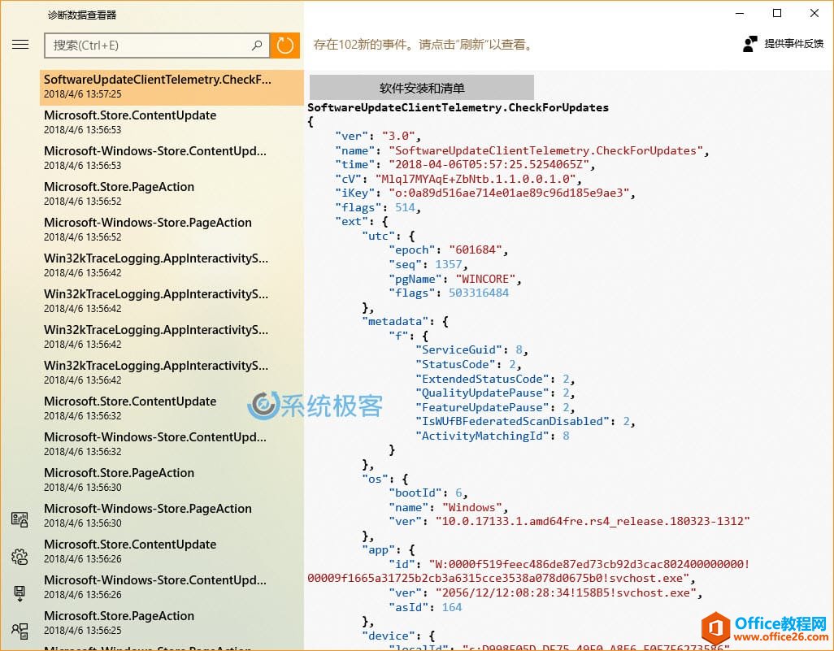The height and width of the screenshot is (651, 834).
Task: Click the sampling policies sidebar icon
Action: point(20,631)
